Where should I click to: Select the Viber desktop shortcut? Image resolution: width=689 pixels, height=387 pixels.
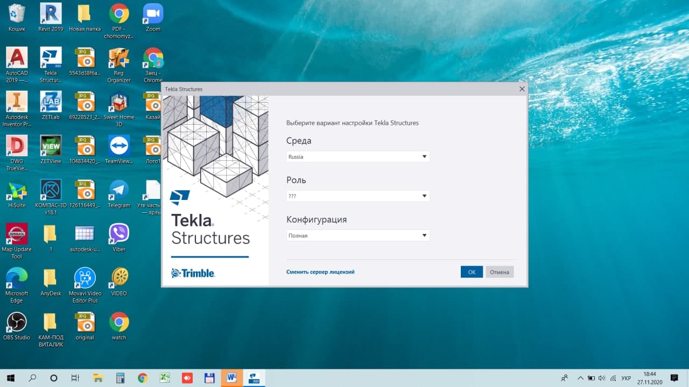[x=119, y=238]
